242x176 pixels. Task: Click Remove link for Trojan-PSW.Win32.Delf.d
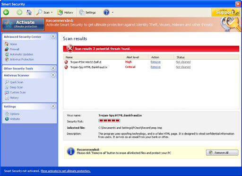pyautogui.click(x=156, y=62)
